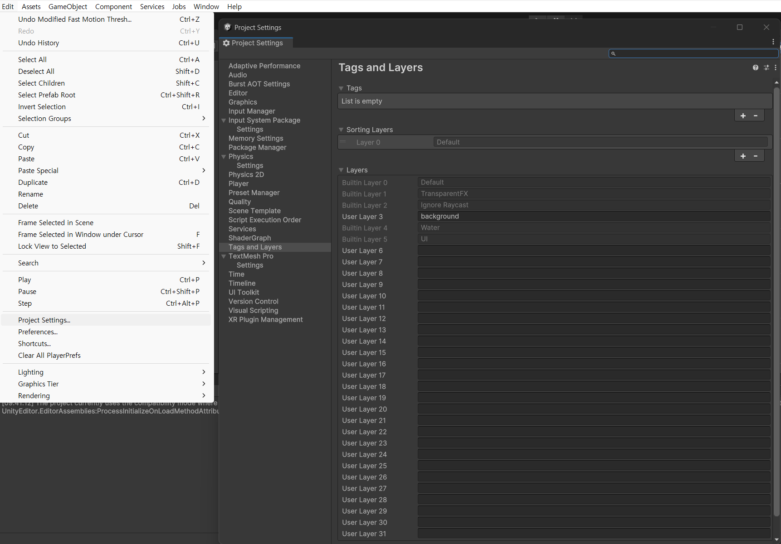The width and height of the screenshot is (781, 544).
Task: Select Player settings category
Action: pos(239,184)
